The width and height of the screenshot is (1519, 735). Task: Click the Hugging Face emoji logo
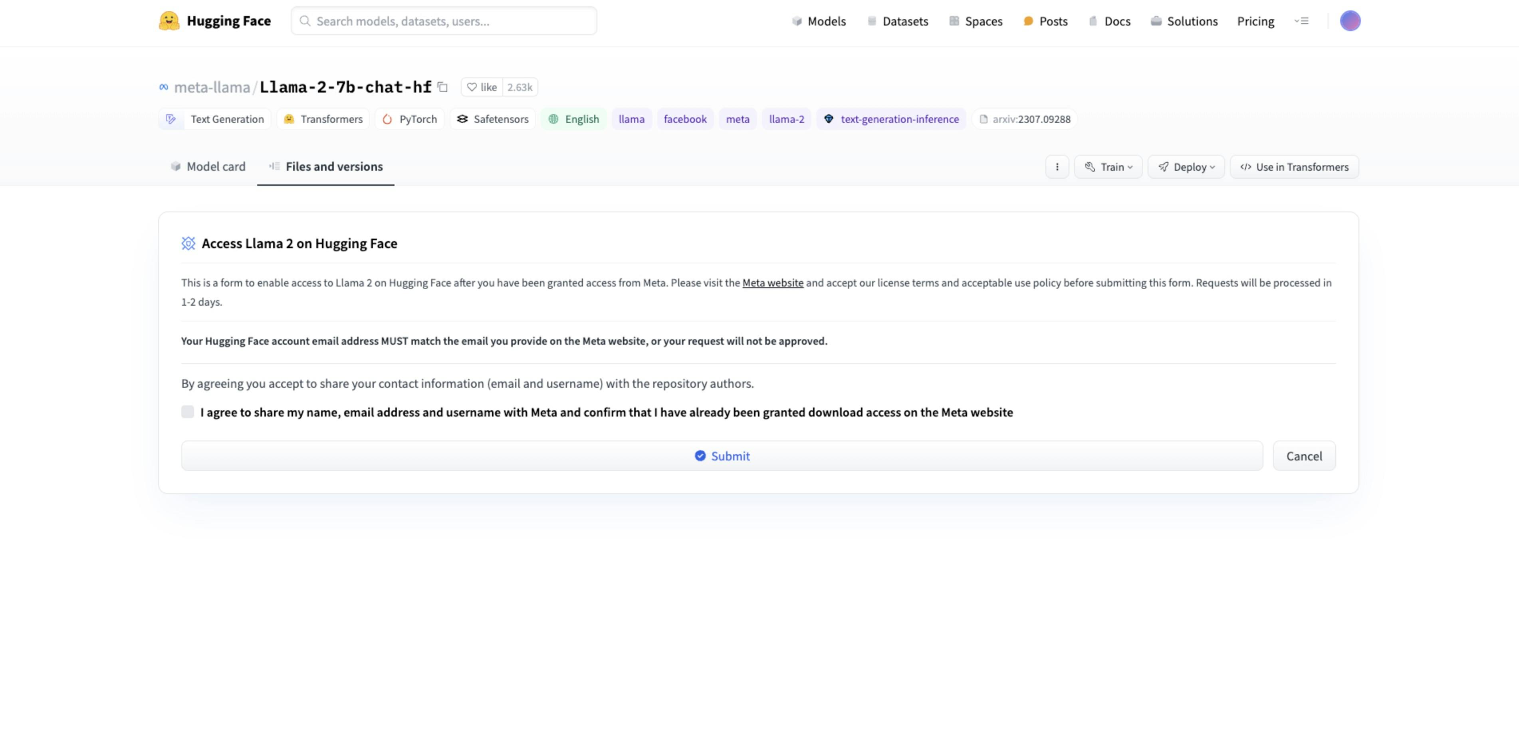tap(169, 21)
